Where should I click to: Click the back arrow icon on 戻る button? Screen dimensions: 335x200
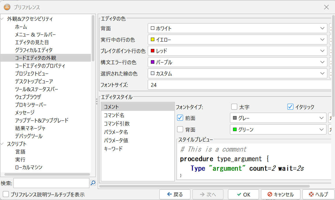pyautogui.click(x=169, y=194)
